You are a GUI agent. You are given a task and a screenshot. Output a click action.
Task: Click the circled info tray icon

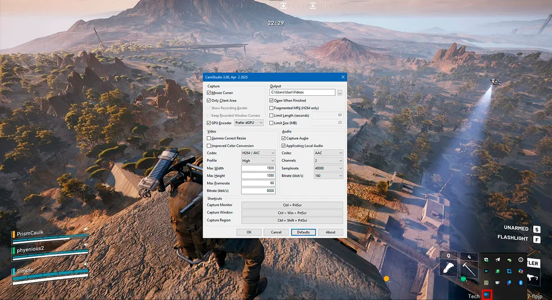pos(521,260)
